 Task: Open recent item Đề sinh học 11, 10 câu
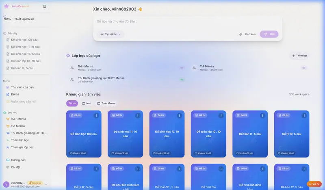click(x=25, y=47)
